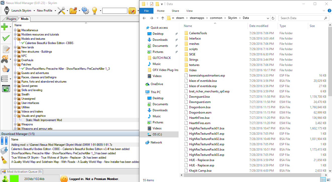
Task: Open the address bar history dropdown
Action: [268, 18]
